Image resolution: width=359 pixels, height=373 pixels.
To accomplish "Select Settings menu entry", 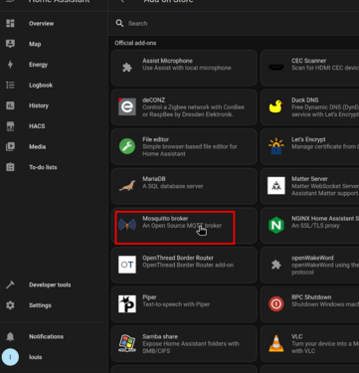I will 40,305.
